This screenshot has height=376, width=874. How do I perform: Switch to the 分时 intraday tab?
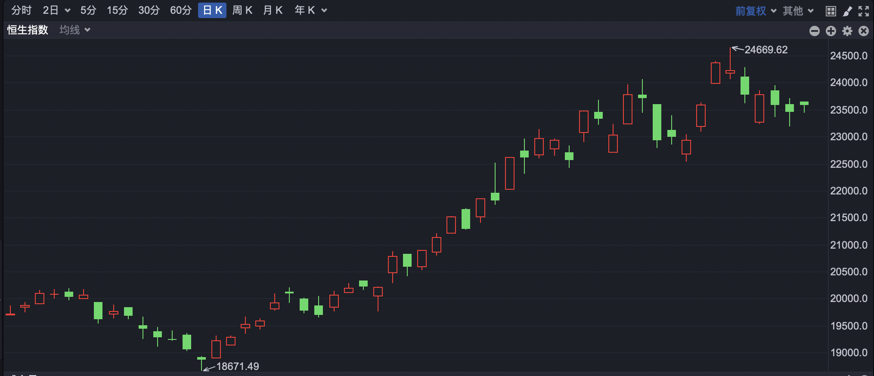[x=22, y=10]
